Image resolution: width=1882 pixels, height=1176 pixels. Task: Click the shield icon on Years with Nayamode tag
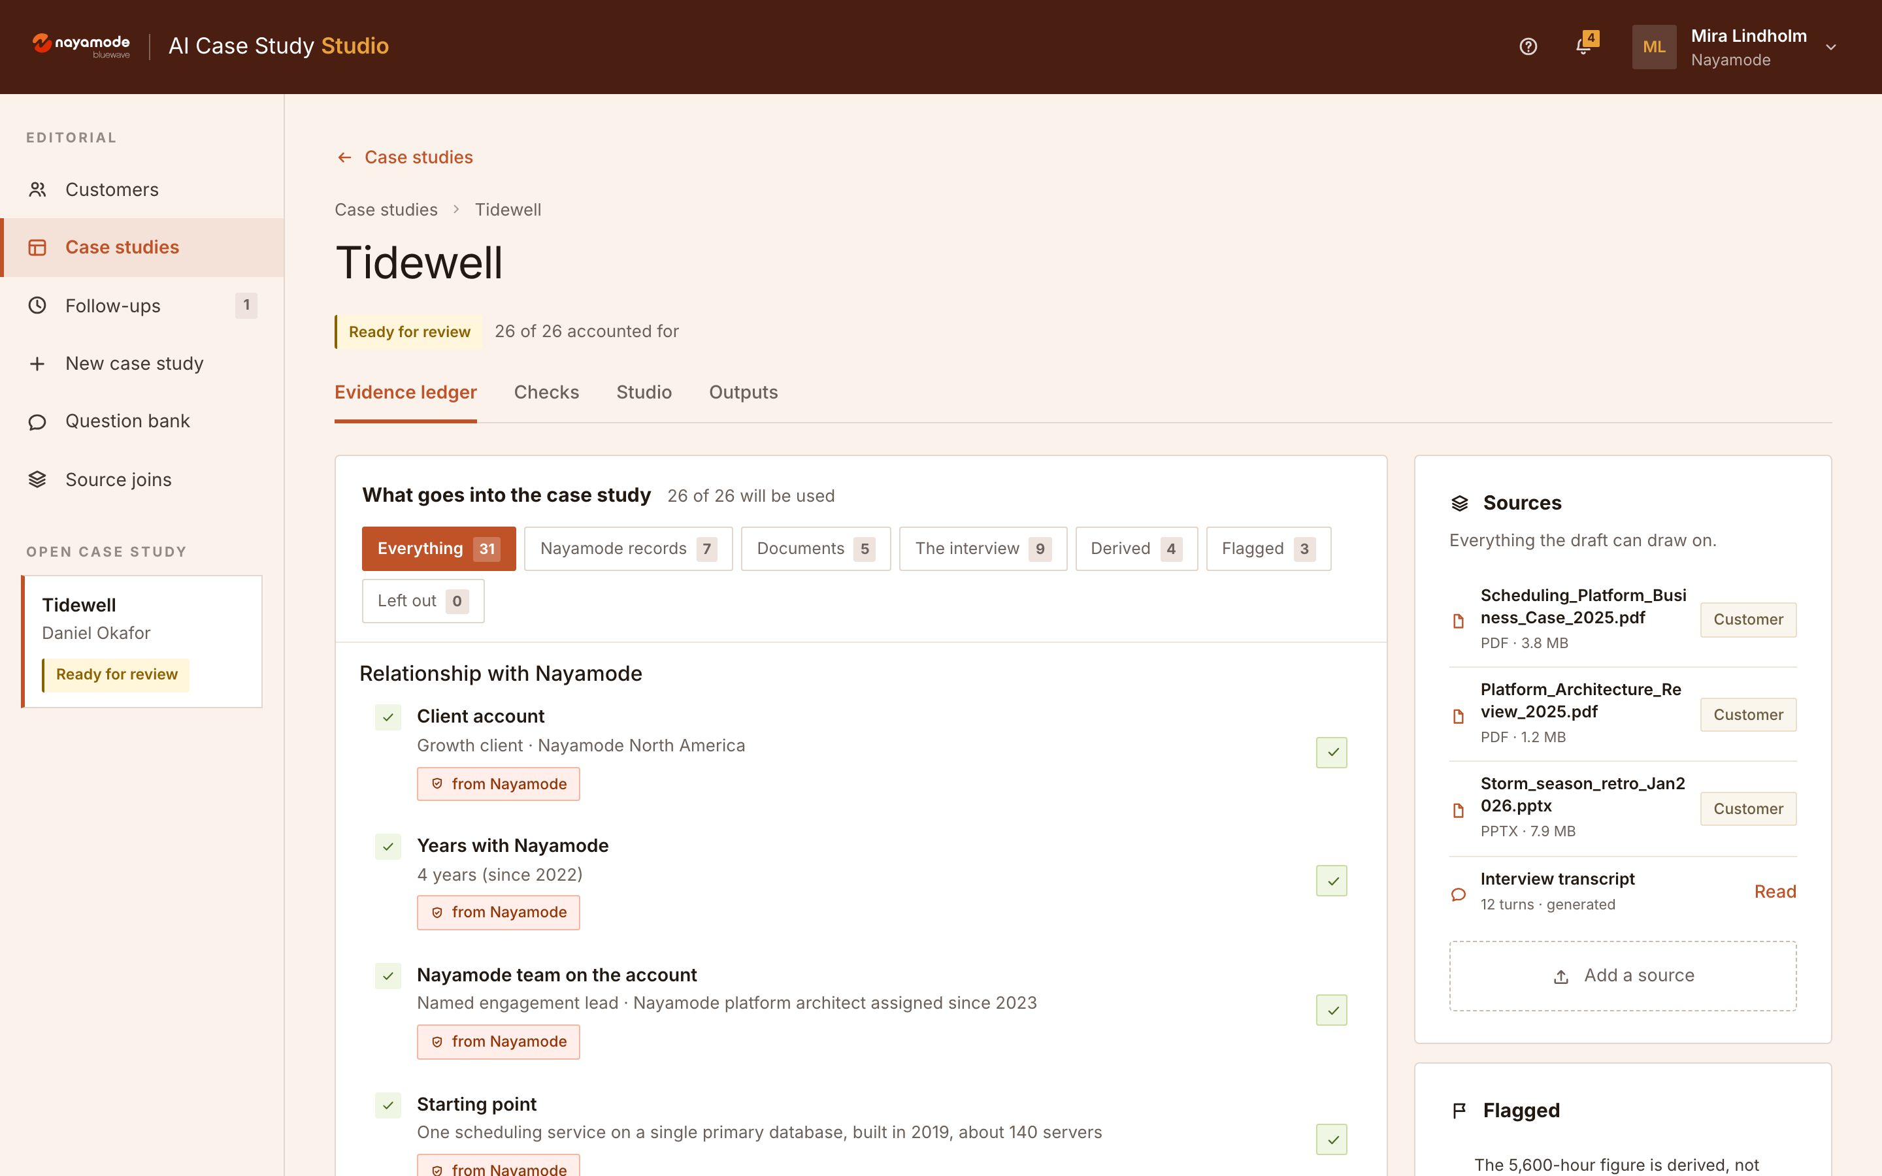click(437, 912)
